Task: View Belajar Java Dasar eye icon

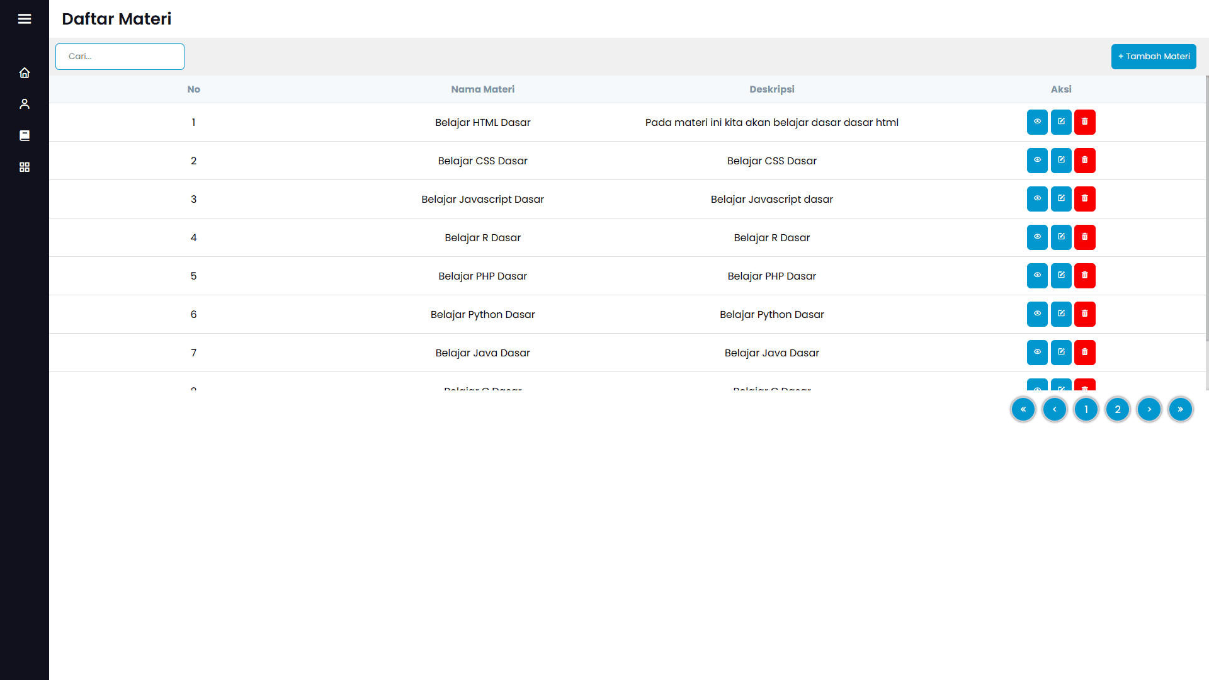Action: 1037,353
